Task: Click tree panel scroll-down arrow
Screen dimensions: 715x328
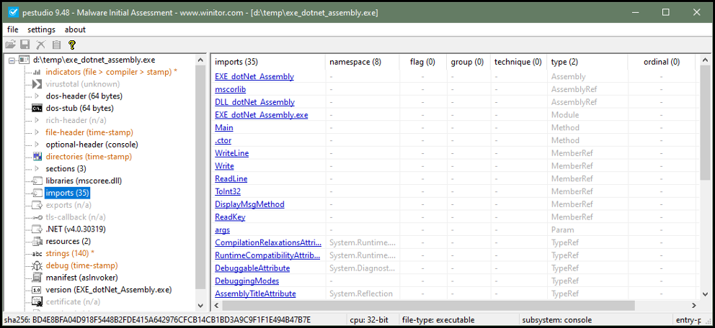Action: click(200, 305)
